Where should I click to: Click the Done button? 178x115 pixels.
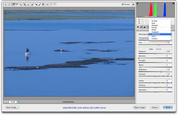click(168, 107)
